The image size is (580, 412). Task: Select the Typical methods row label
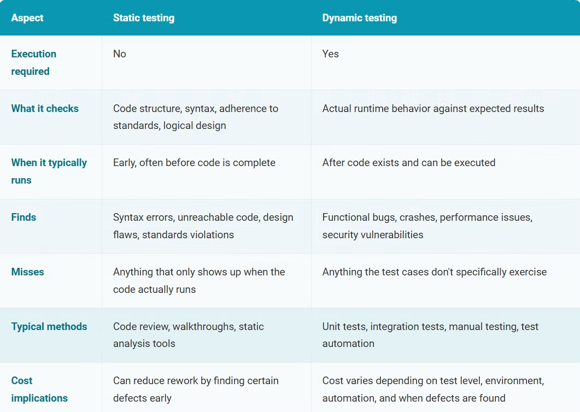click(x=49, y=327)
